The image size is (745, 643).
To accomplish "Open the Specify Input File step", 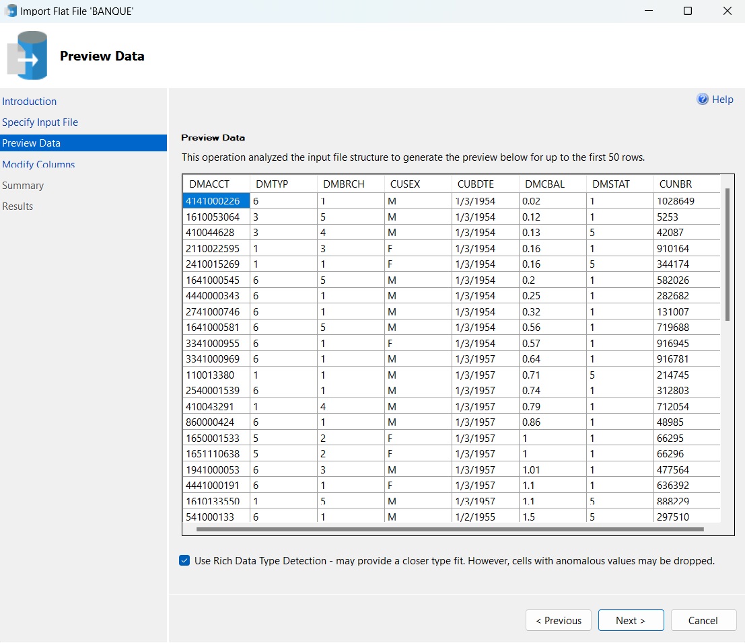I will tap(40, 122).
